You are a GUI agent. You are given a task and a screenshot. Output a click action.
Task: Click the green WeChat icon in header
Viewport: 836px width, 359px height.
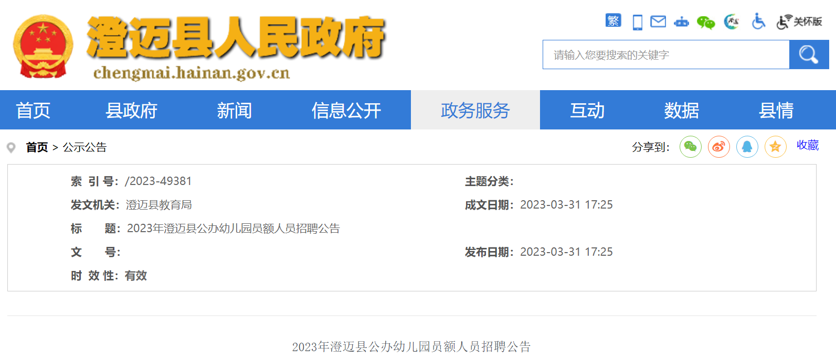(705, 23)
